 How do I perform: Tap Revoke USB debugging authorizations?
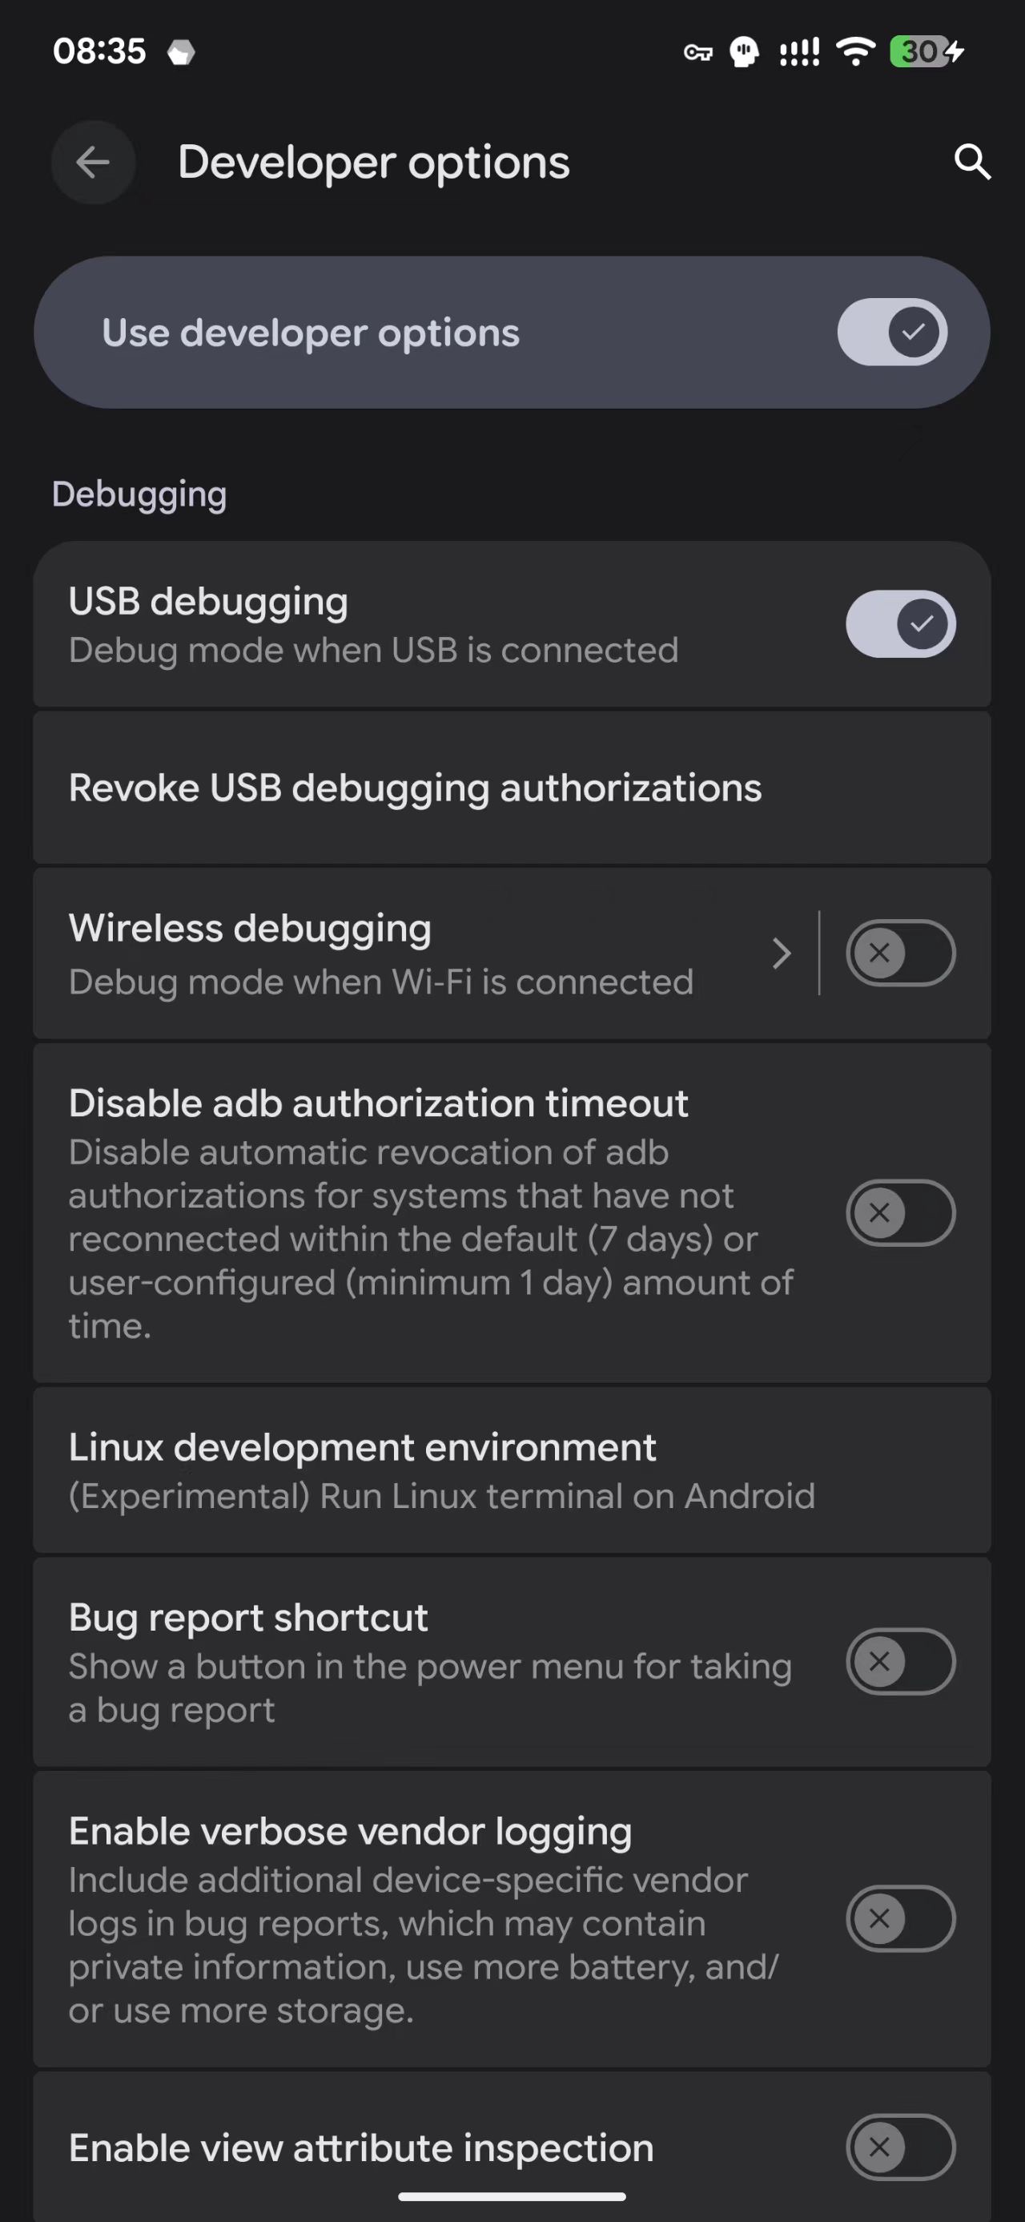[416, 788]
